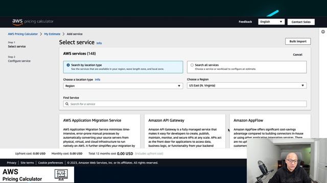Viewport: 327px width, 183px height.
Task: Open the Site terms footer link
Action: tap(27, 163)
